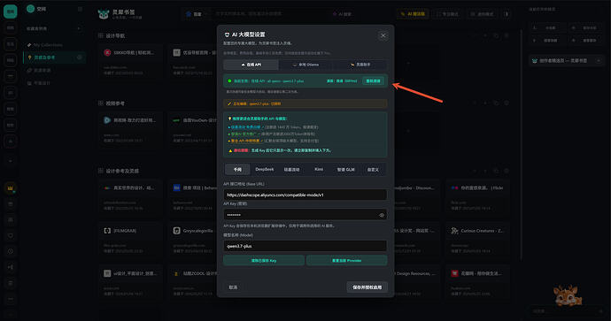Select the 智谱 GLM provider option

pos(345,169)
